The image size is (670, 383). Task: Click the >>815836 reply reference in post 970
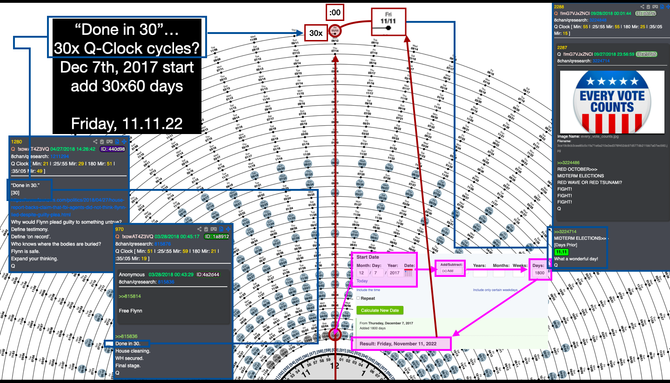(127, 336)
